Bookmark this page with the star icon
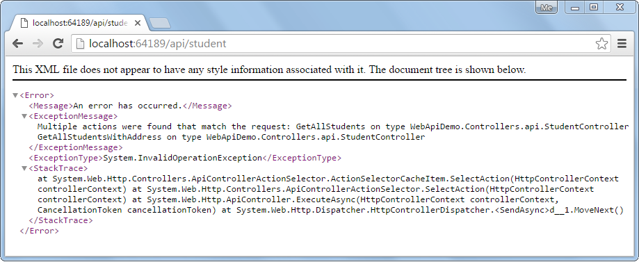This screenshot has width=639, height=262. click(x=601, y=44)
